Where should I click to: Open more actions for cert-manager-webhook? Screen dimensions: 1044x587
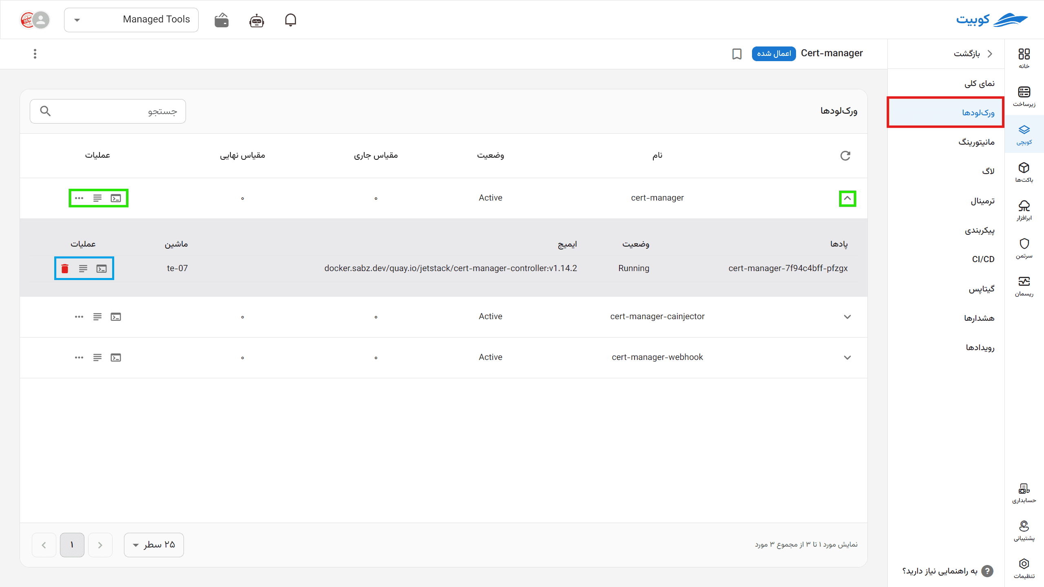point(79,357)
